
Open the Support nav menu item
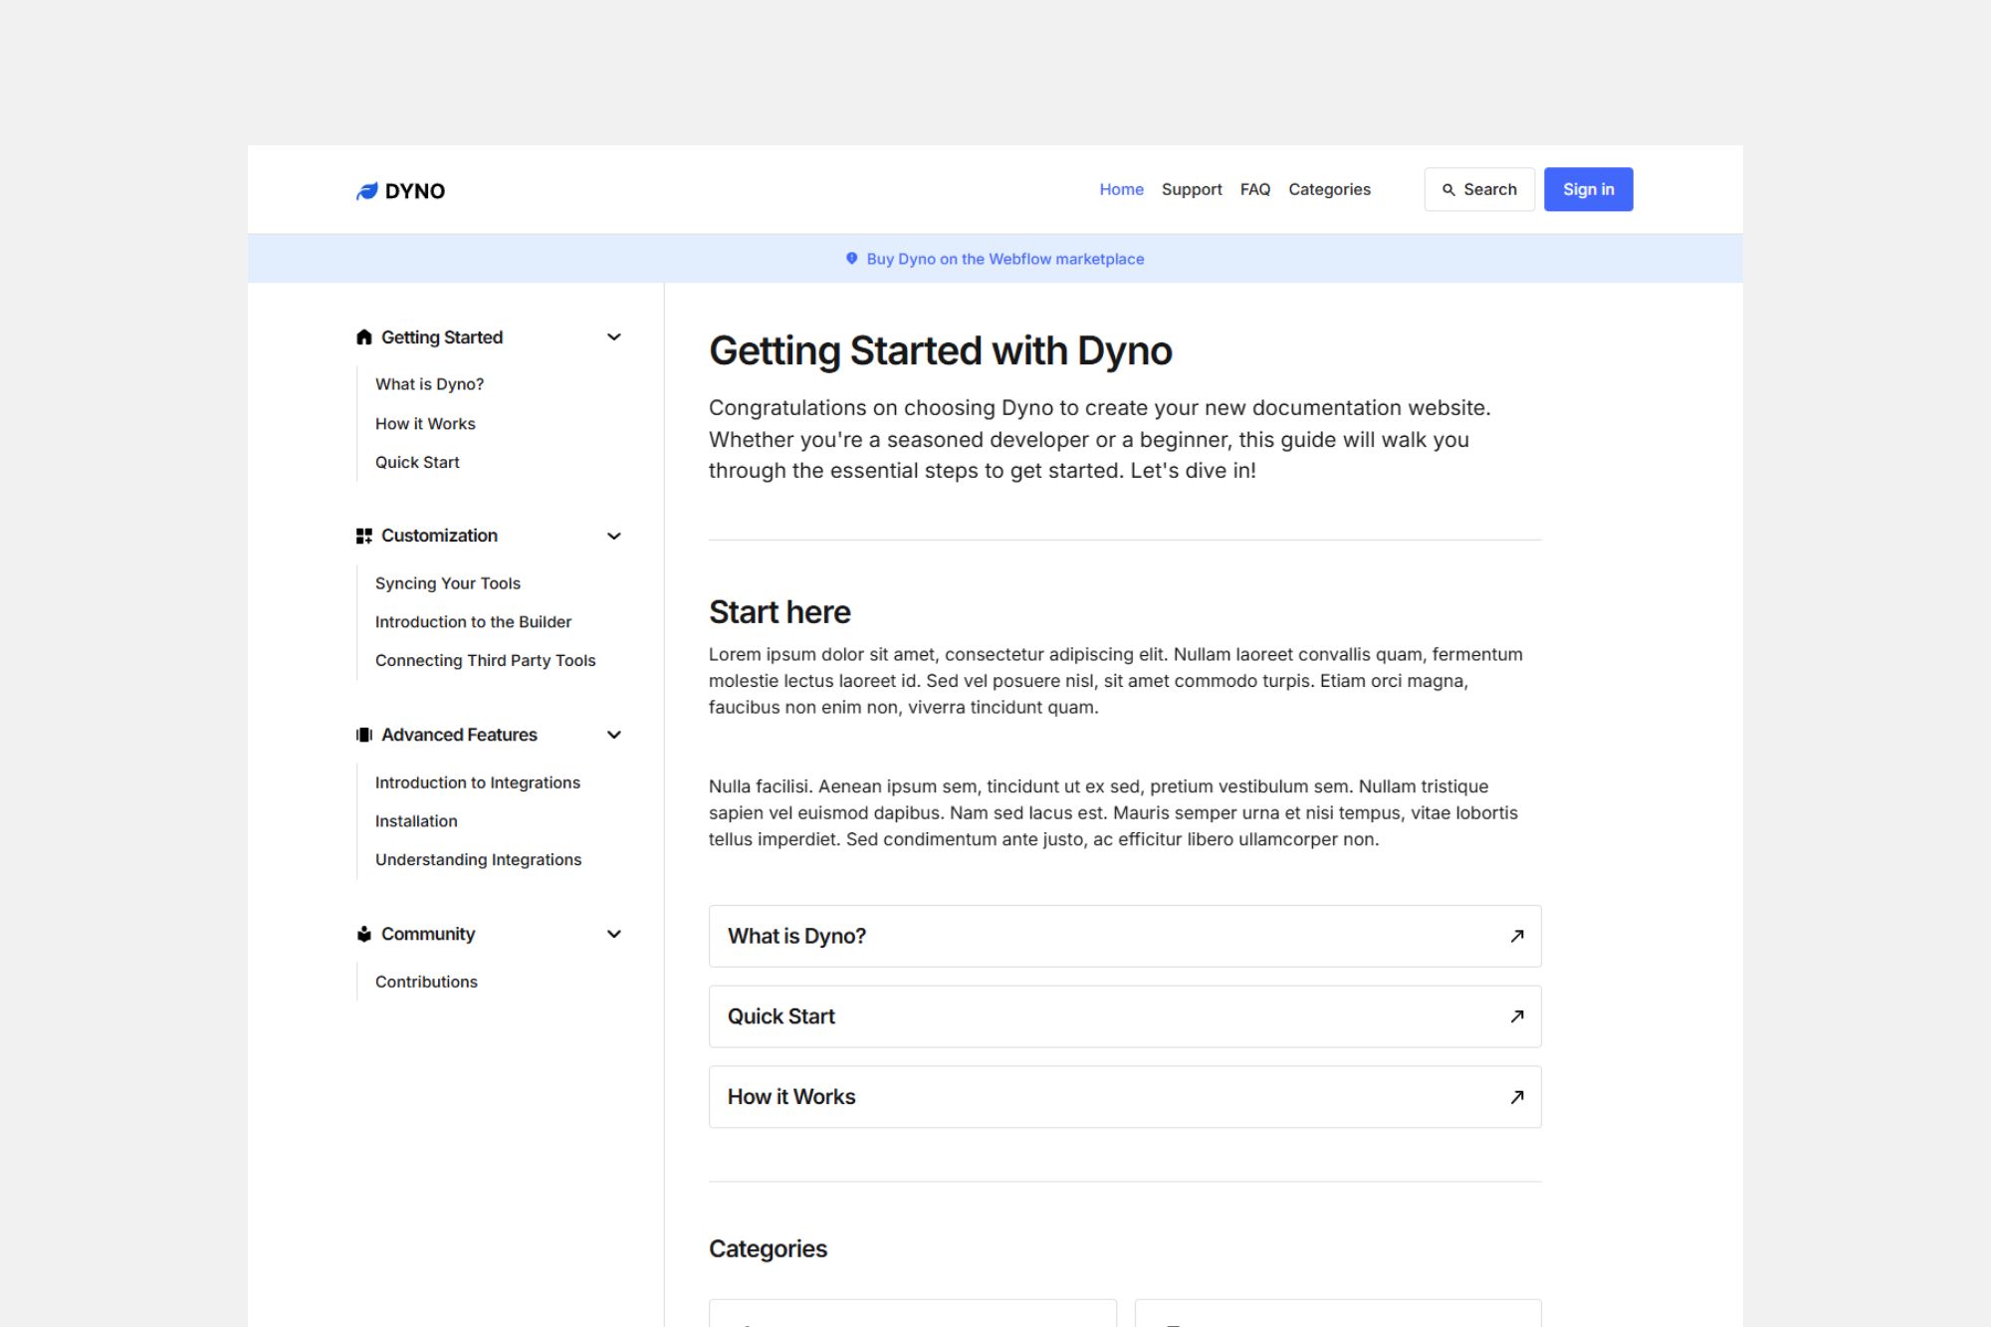1191,189
